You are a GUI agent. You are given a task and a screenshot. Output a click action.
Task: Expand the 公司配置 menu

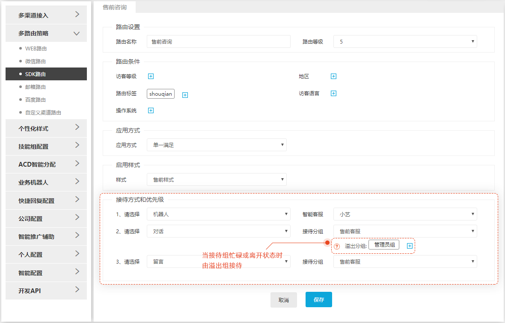click(46, 219)
